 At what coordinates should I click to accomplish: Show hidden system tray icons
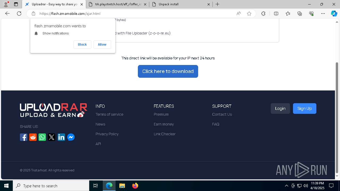[x=286, y=186]
